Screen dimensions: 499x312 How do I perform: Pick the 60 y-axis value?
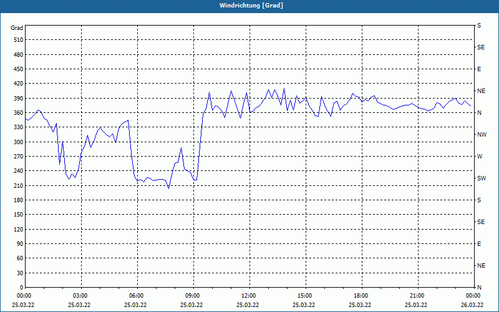[20, 258]
